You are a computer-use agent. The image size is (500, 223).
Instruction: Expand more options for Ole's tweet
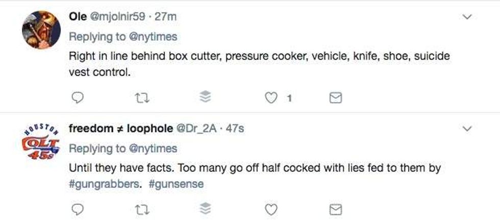point(466,17)
